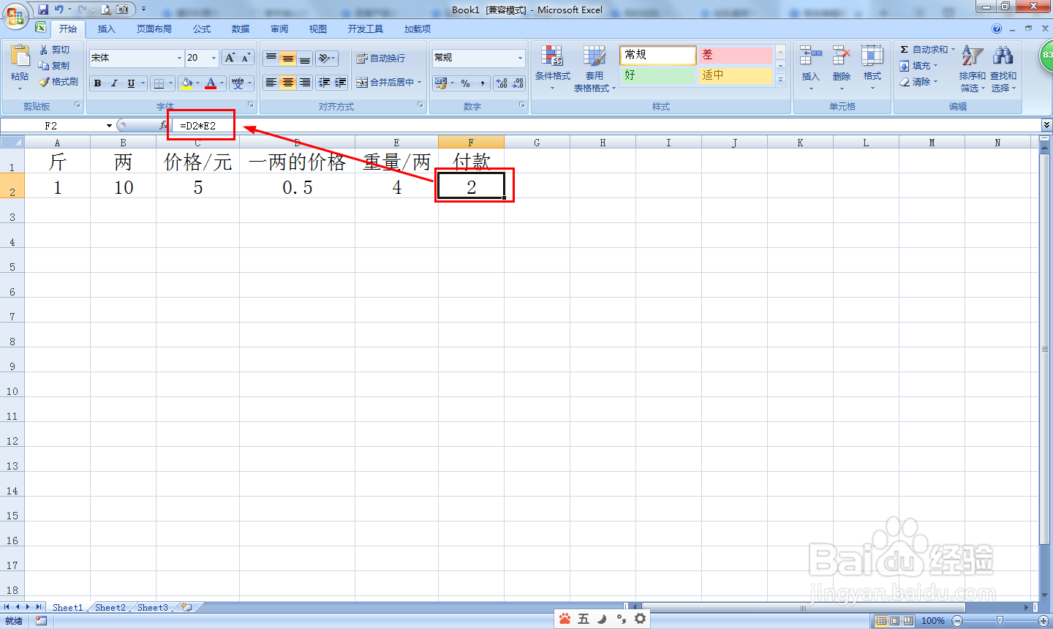This screenshot has width=1053, height=629.
Task: Open the font size dropdown showing 20
Action: click(x=214, y=58)
